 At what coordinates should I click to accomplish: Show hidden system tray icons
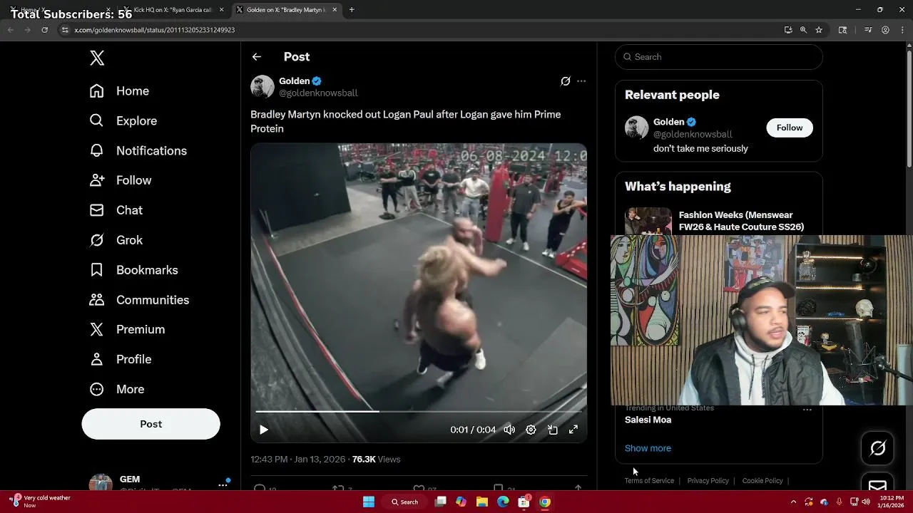795,502
